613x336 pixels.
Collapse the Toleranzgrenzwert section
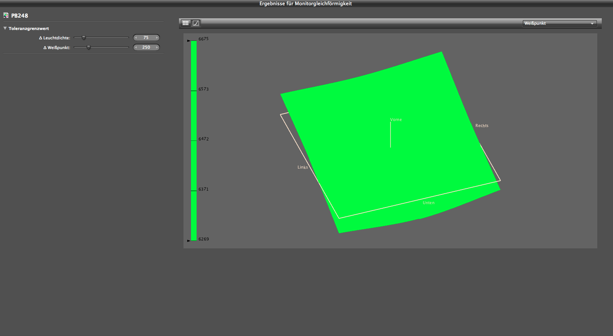(5, 28)
